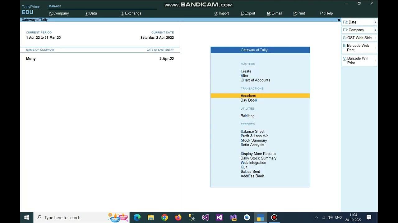Open Chart of Accounts
The image size is (398, 223).
[x=255, y=80]
